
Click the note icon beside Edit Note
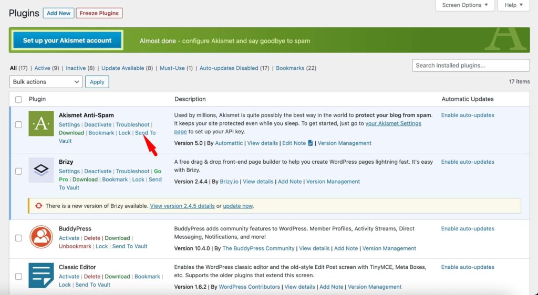[x=310, y=143]
